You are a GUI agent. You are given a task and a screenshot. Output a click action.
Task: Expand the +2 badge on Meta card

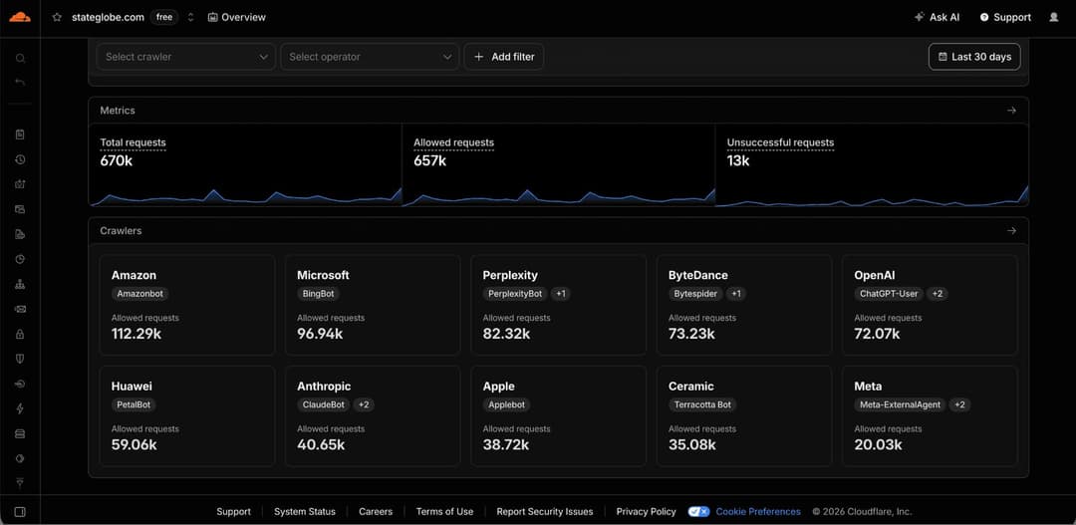pyautogui.click(x=959, y=404)
